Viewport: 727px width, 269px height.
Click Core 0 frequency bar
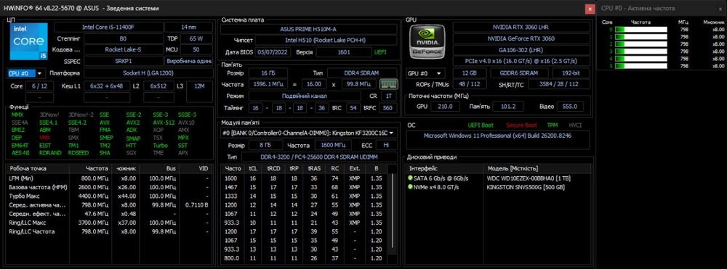(640, 30)
